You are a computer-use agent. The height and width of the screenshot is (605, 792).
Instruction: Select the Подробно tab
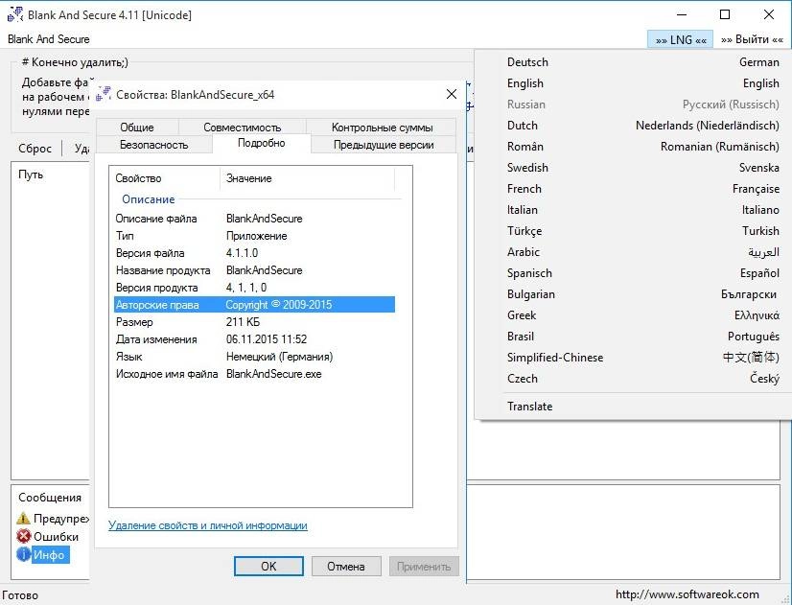[261, 144]
